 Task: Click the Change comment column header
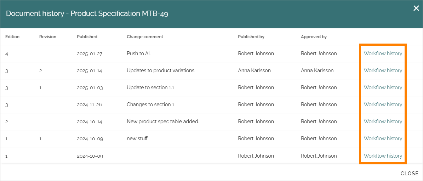145,37
